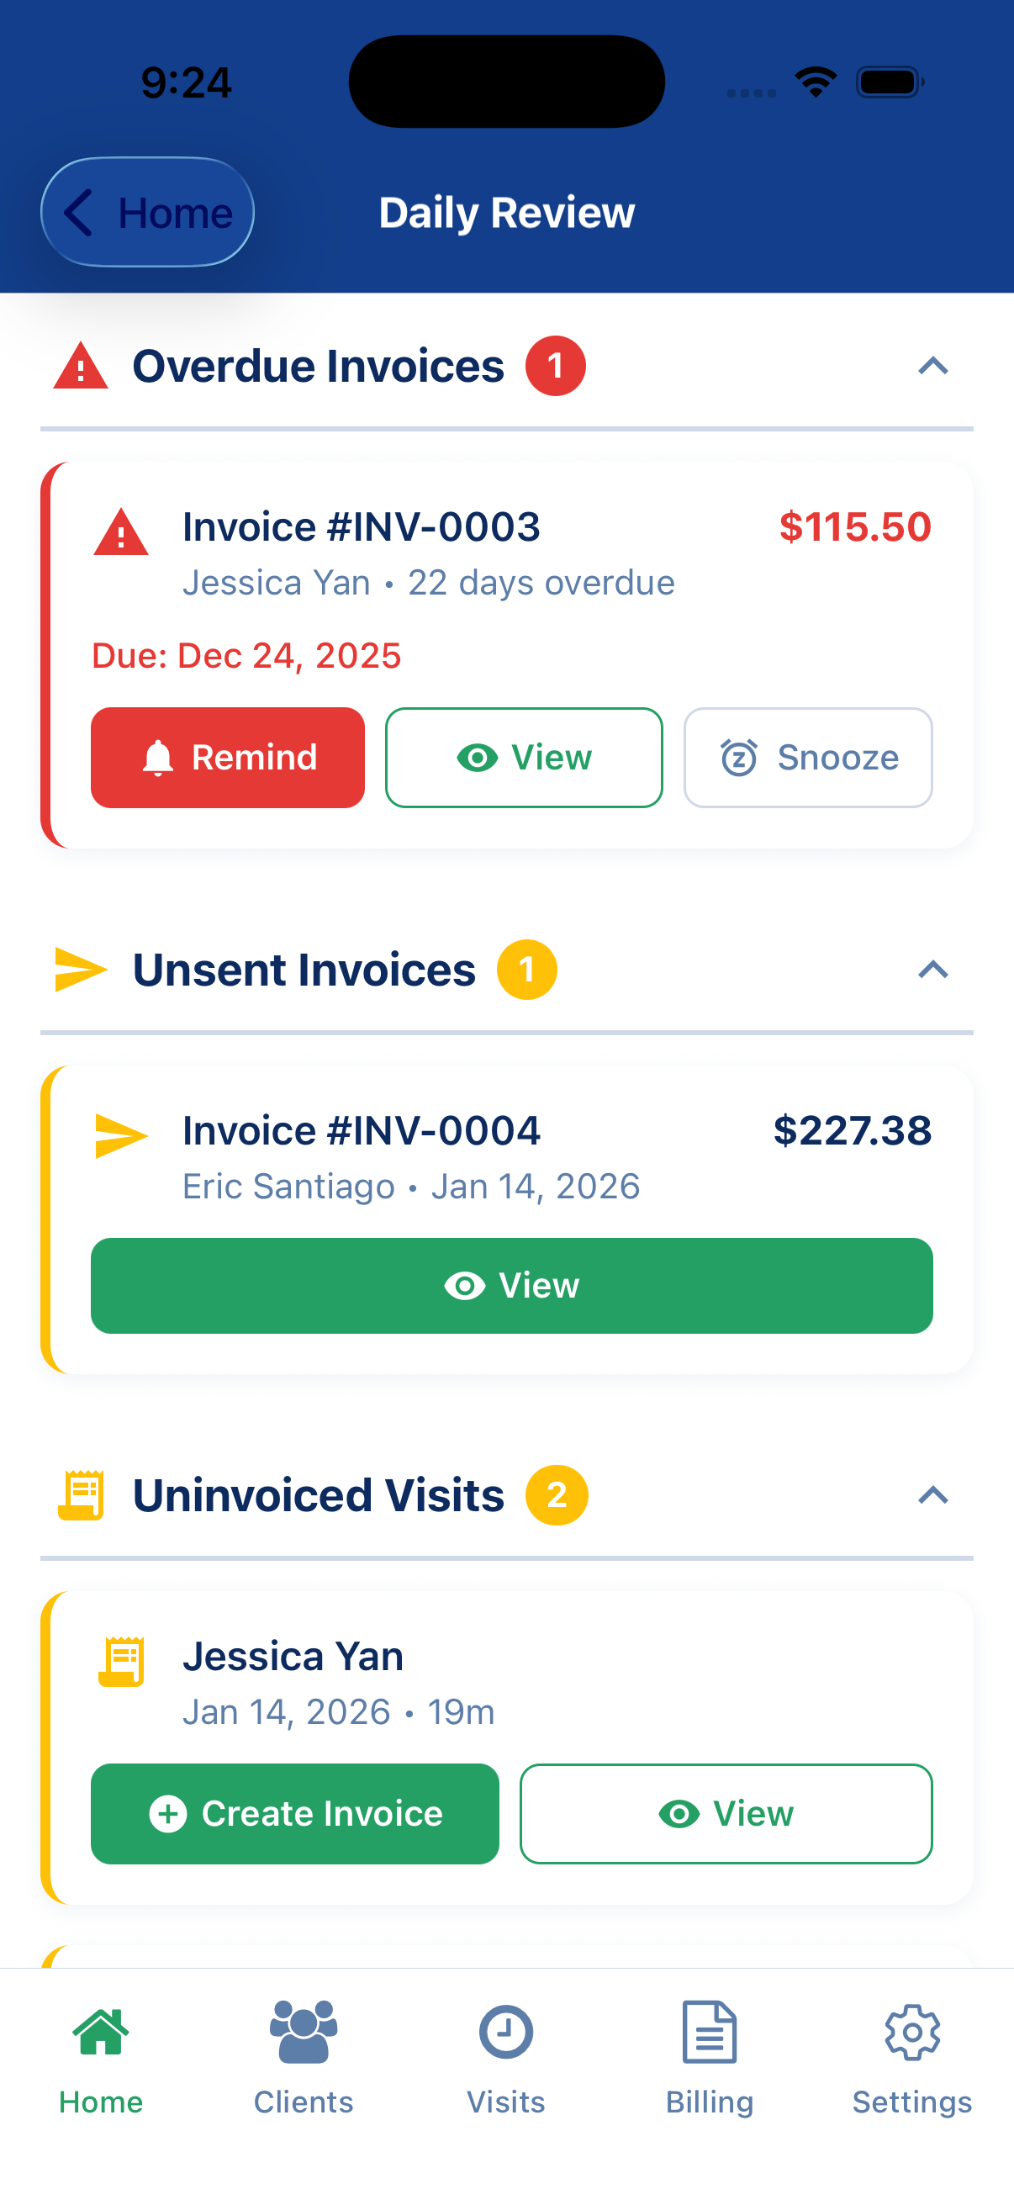
Task: Tap the warning triangle on Invoice #INV-0003
Action: click(120, 532)
